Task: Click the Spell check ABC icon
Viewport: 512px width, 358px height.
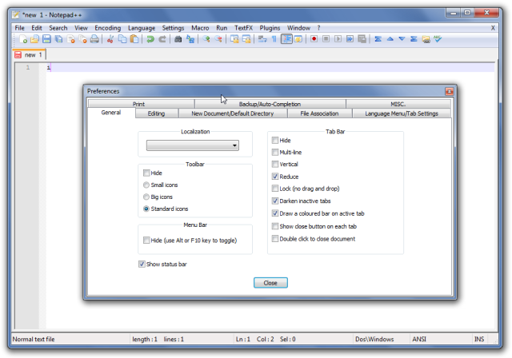Action: click(438, 39)
